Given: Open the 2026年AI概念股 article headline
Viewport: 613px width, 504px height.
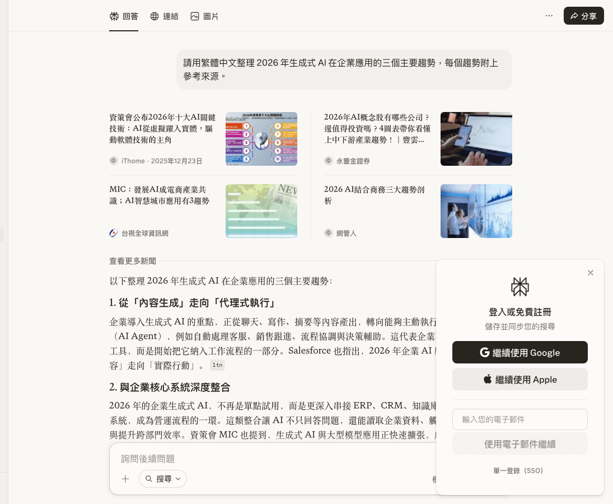Looking at the screenshot, I should tap(377, 128).
